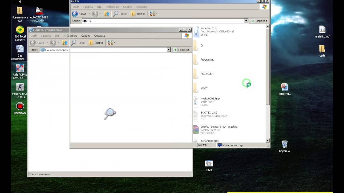Open forward history arrow in Панель управления

pos(59,43)
